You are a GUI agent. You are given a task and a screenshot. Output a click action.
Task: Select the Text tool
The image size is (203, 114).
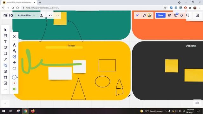5,41
